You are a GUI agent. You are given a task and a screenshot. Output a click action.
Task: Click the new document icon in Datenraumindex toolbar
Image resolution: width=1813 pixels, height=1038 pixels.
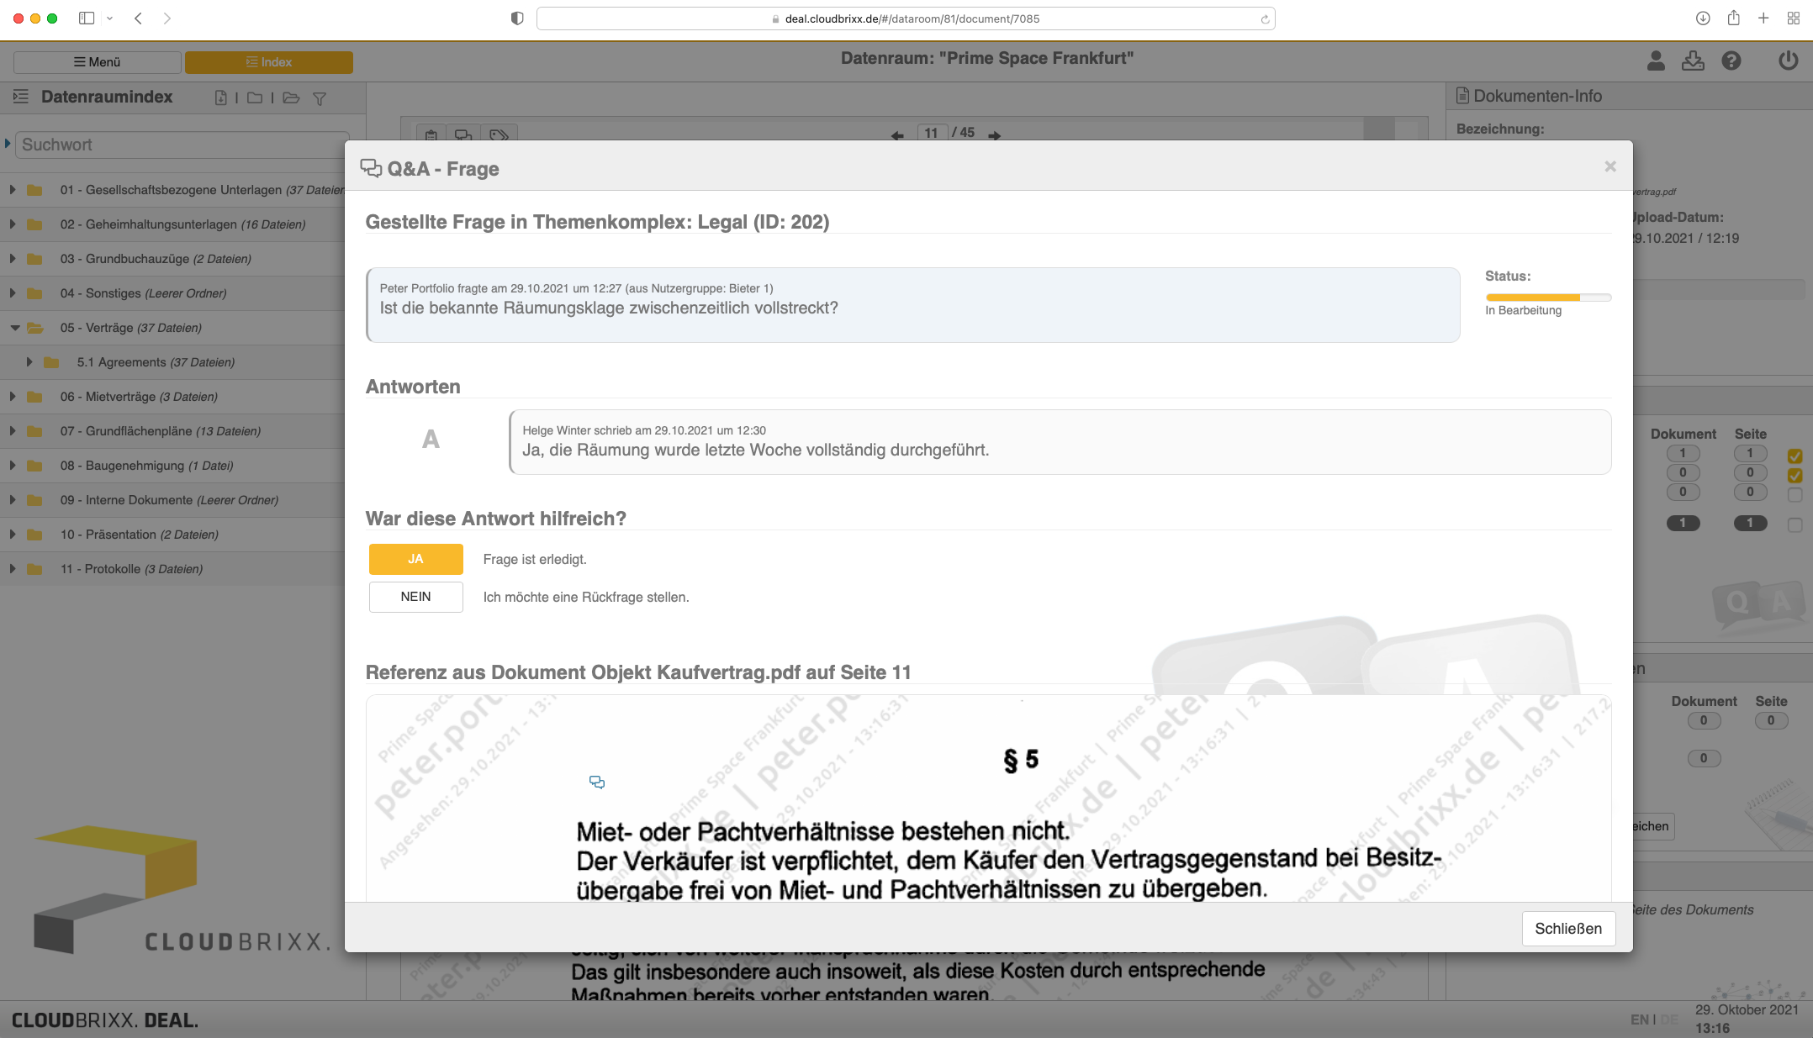(x=221, y=98)
